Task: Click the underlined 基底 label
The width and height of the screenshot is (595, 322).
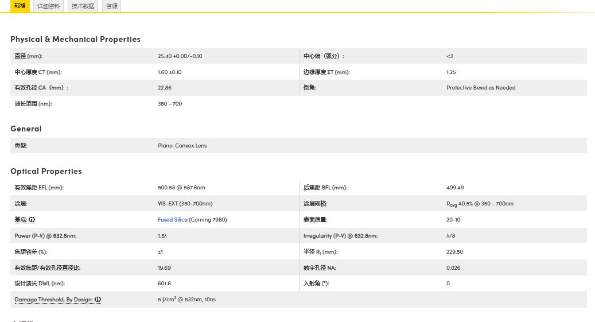Action: tap(21, 220)
